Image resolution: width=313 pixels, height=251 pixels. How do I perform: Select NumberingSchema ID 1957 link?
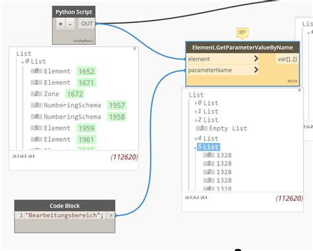pos(117,105)
